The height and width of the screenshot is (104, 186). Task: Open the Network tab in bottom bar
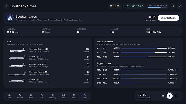(20, 96)
